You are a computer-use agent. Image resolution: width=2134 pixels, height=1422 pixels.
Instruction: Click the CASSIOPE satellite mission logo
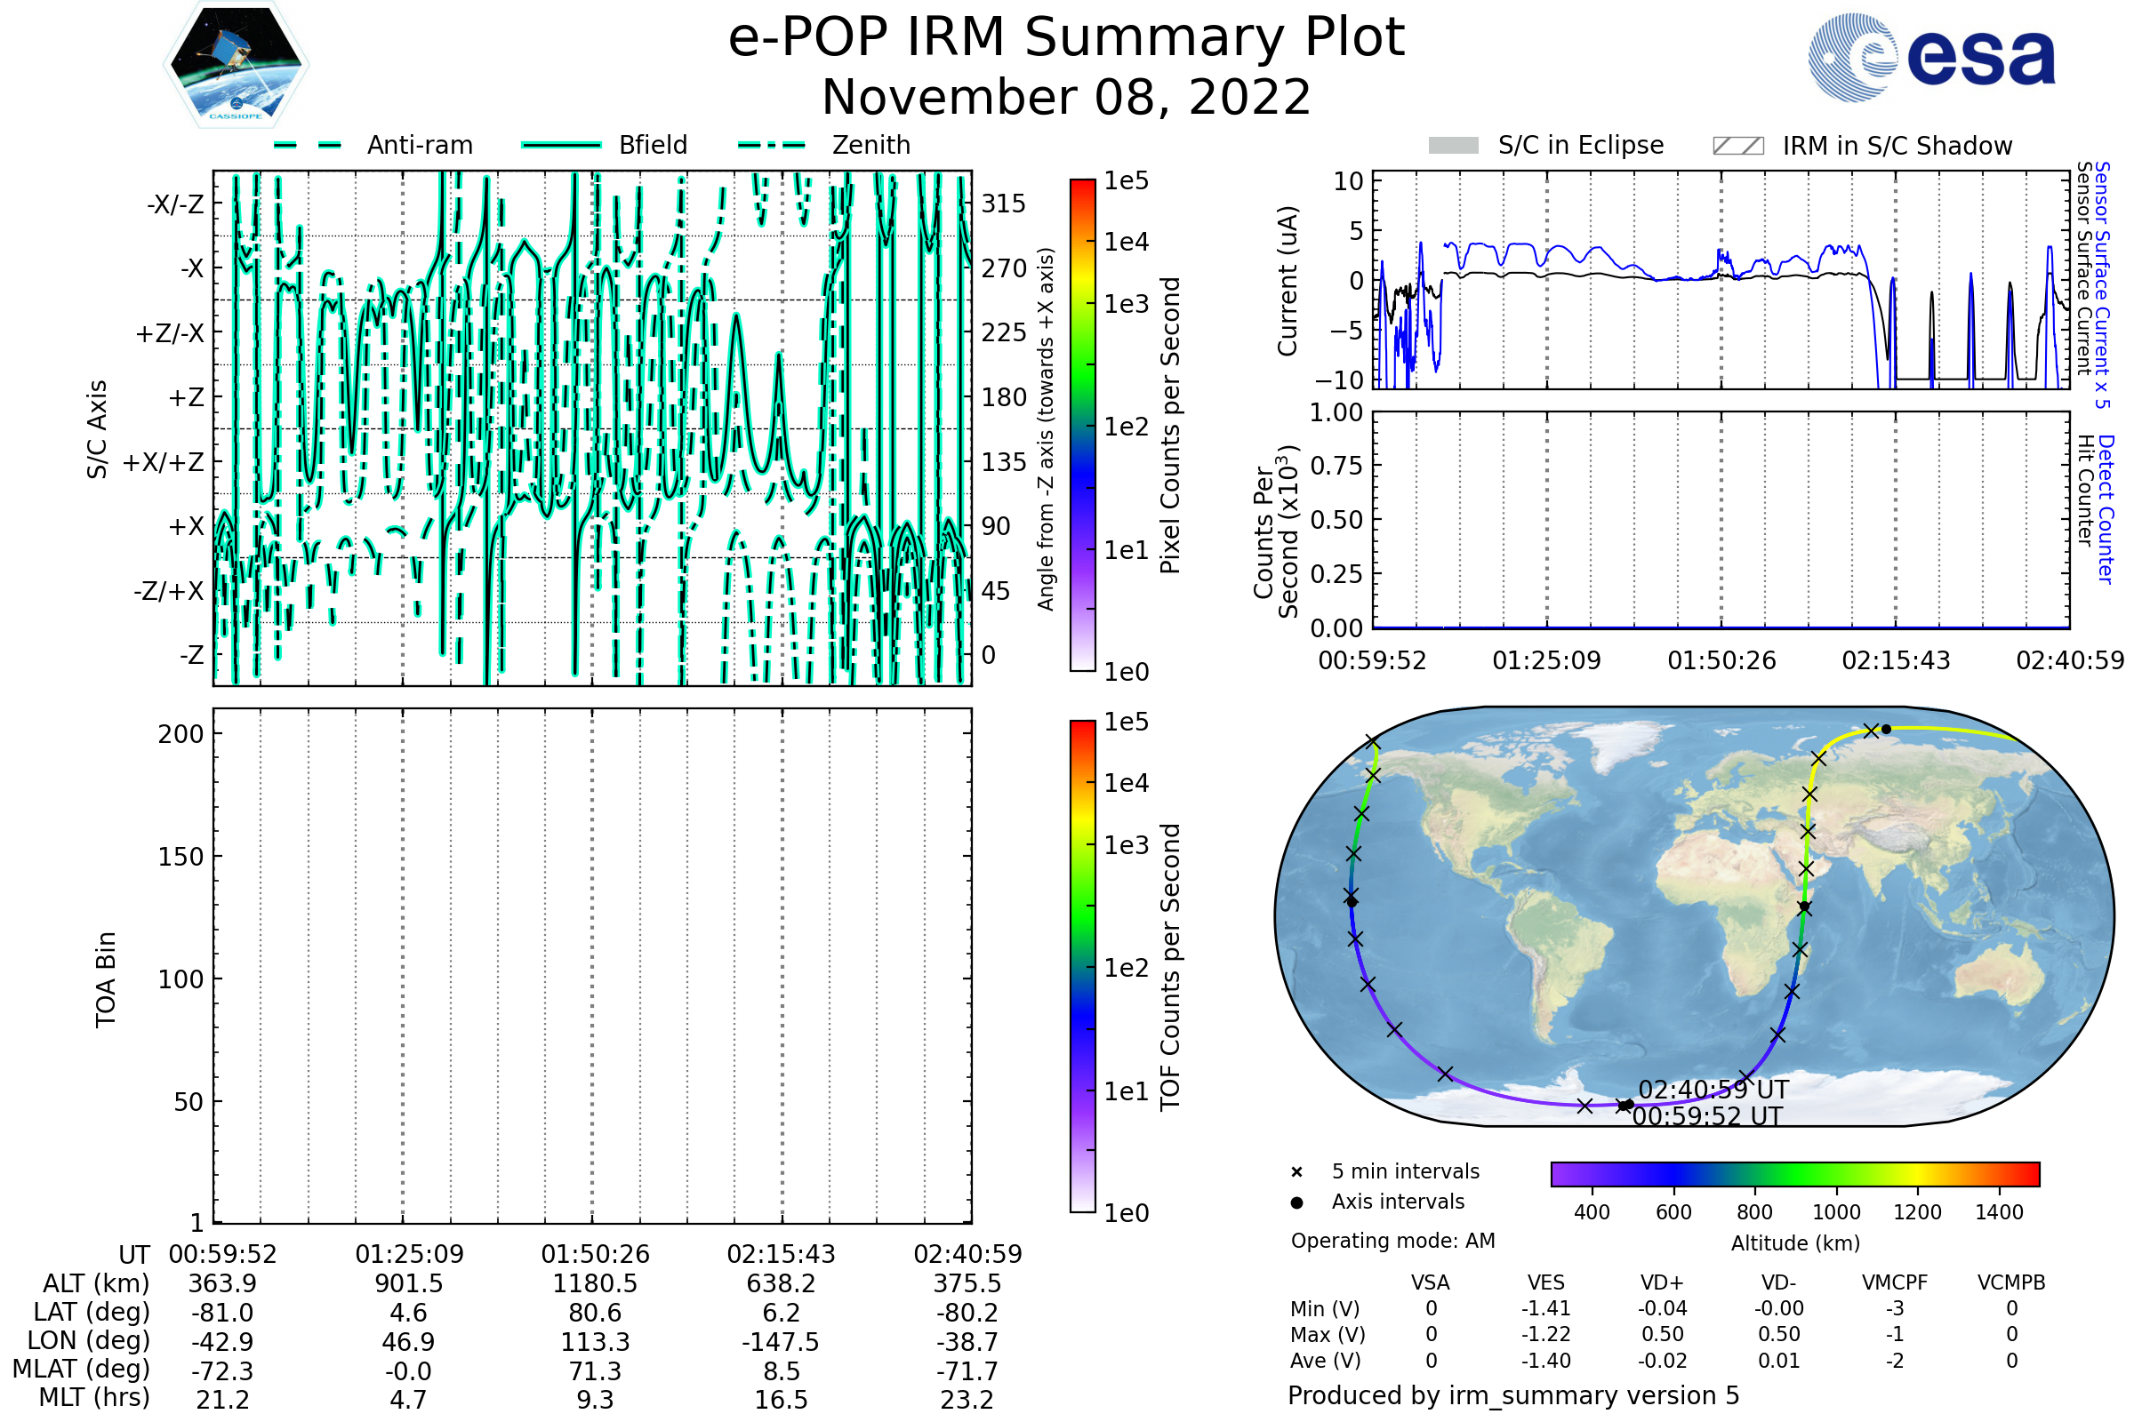point(236,65)
